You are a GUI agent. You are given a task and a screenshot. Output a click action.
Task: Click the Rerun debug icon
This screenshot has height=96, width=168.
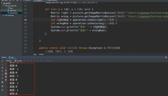2,61
